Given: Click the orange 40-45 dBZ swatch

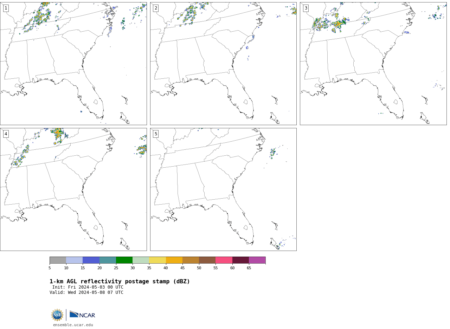Looking at the screenshot, I should click(x=174, y=260).
